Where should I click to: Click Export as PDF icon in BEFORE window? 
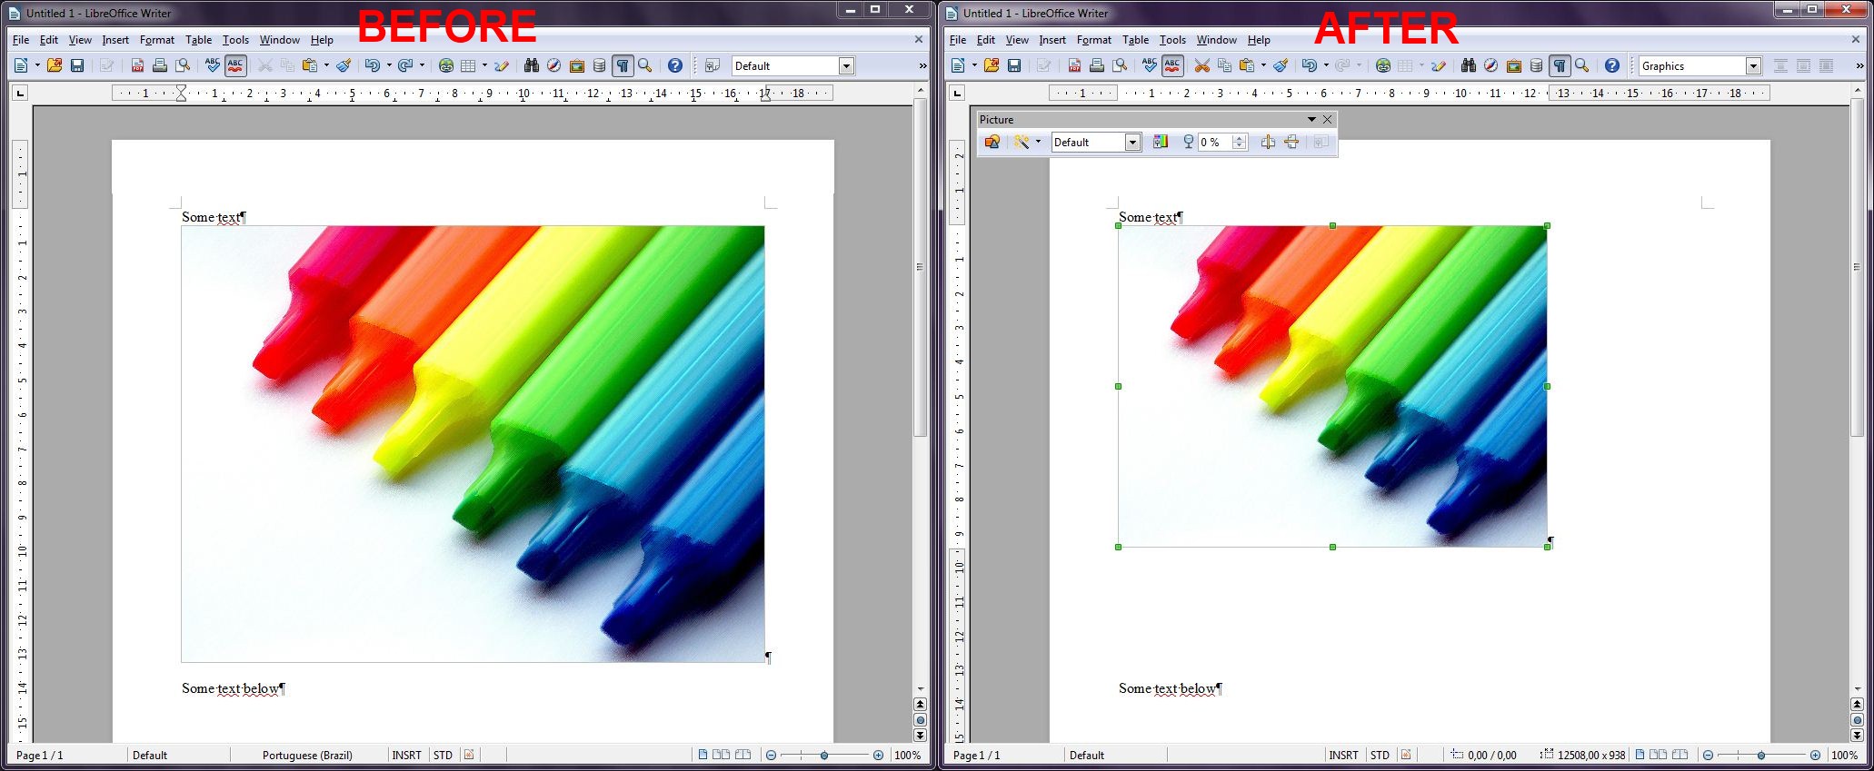click(137, 65)
